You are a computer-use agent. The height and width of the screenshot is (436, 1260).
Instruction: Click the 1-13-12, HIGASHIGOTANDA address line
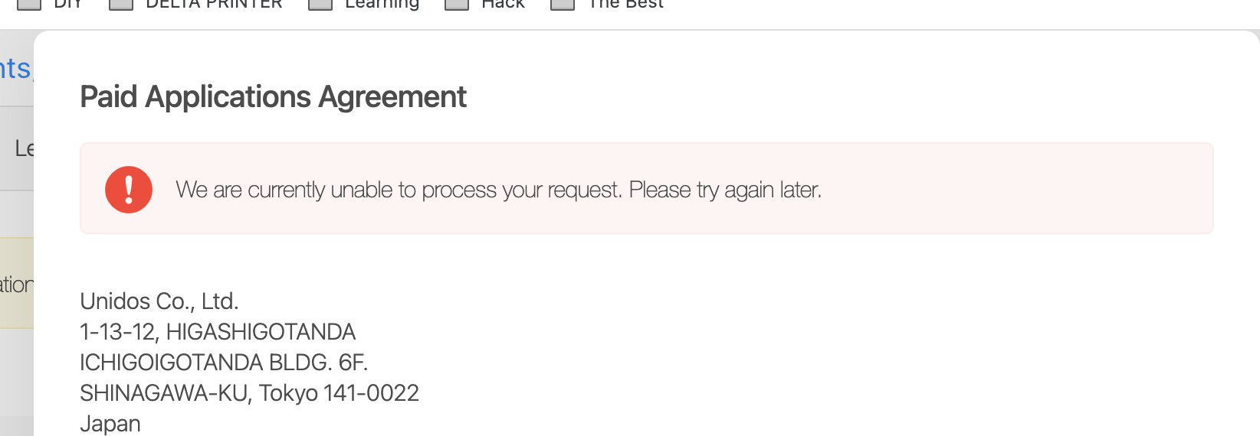coord(218,332)
